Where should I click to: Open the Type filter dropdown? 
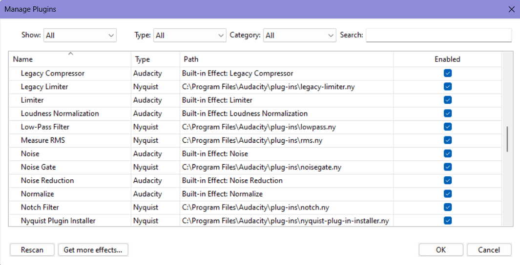[190, 36]
